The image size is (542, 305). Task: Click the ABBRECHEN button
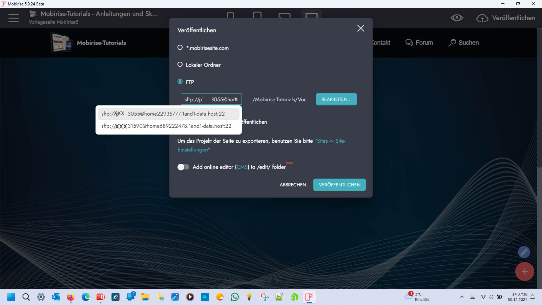coord(293,185)
